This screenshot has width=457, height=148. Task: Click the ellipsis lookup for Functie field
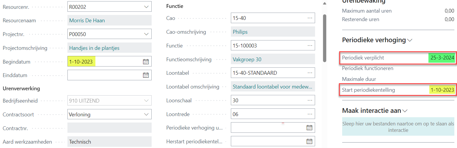310,45
